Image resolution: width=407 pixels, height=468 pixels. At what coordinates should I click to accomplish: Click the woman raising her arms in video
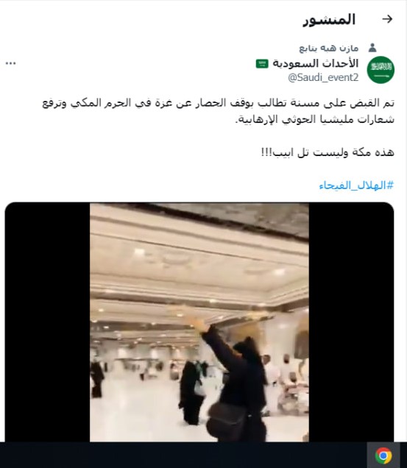coord(236,379)
